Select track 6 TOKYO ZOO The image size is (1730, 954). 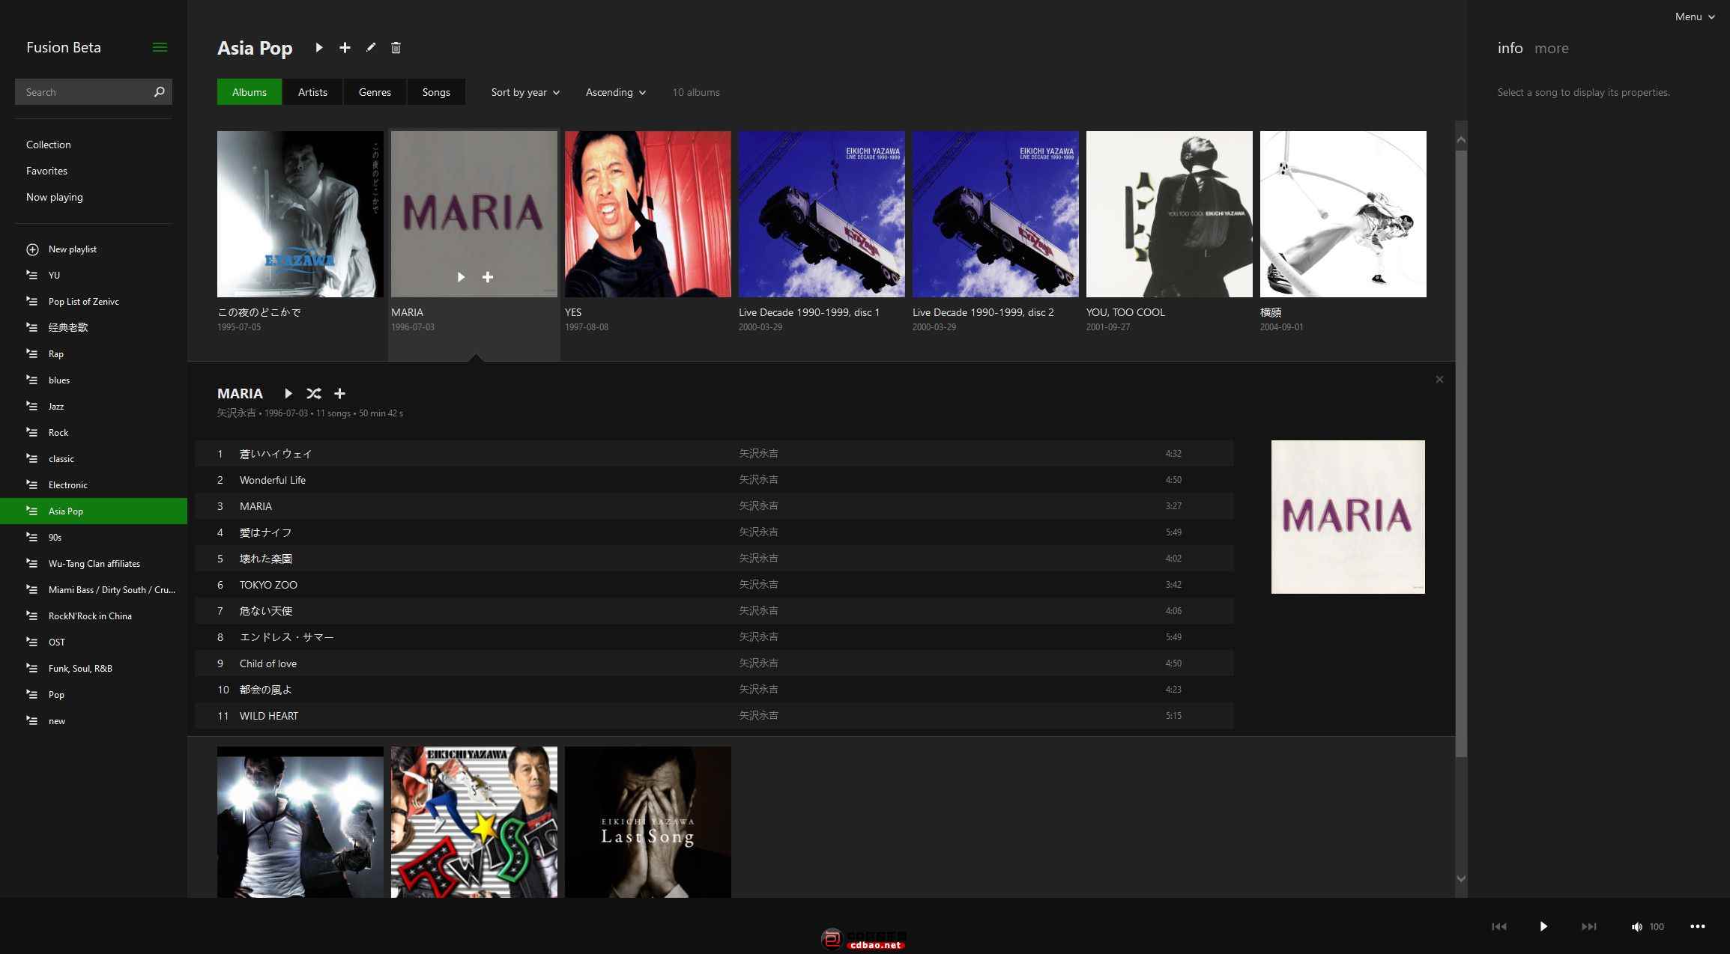714,585
